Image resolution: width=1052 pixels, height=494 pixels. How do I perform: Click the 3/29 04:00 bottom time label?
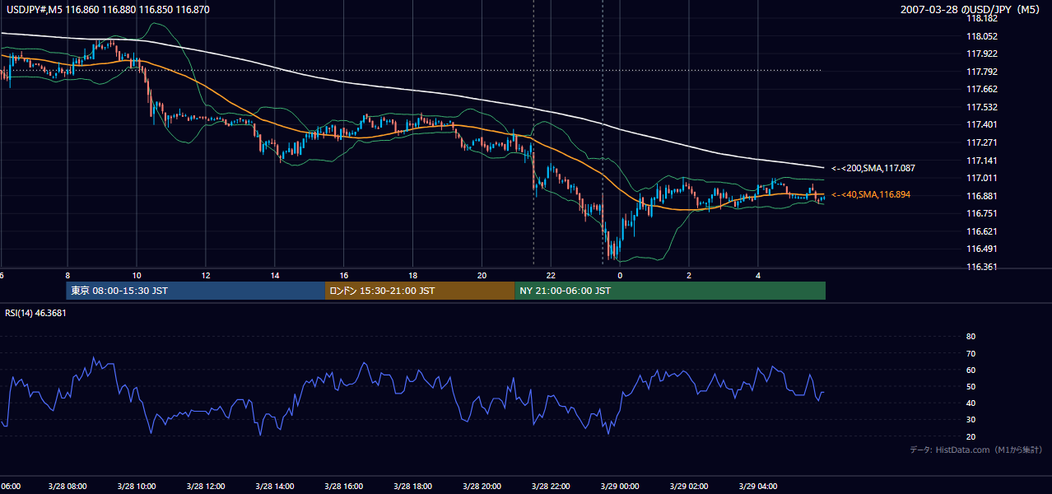click(757, 486)
